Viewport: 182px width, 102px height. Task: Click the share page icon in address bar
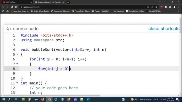click(x=152, y=7)
